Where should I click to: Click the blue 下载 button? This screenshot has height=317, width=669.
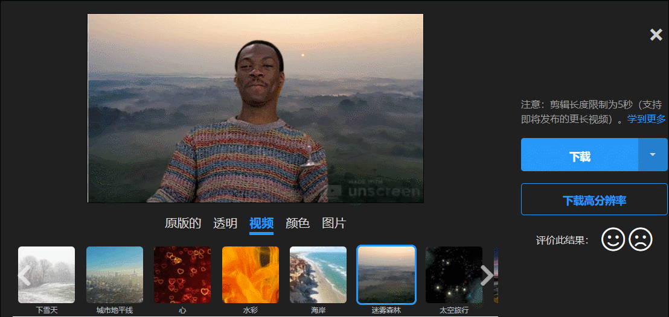(580, 155)
